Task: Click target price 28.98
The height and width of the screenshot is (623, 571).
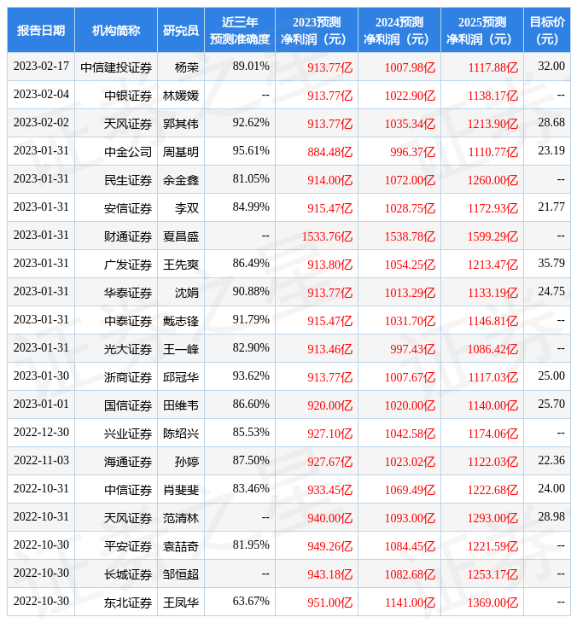Action: (551, 518)
